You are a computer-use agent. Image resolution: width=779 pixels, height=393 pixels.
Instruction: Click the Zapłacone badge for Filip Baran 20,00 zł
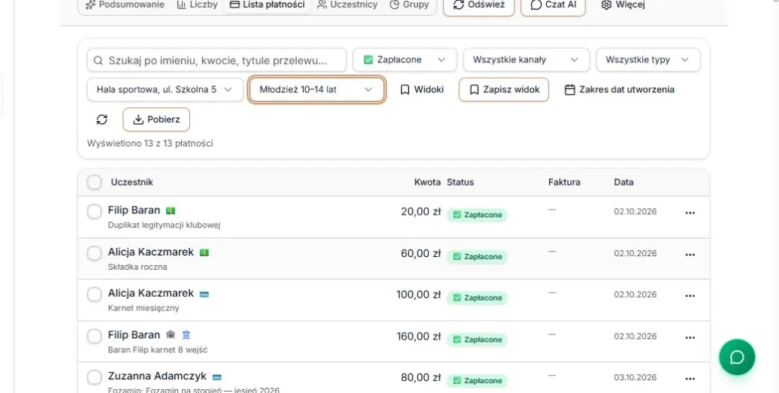pyautogui.click(x=477, y=215)
